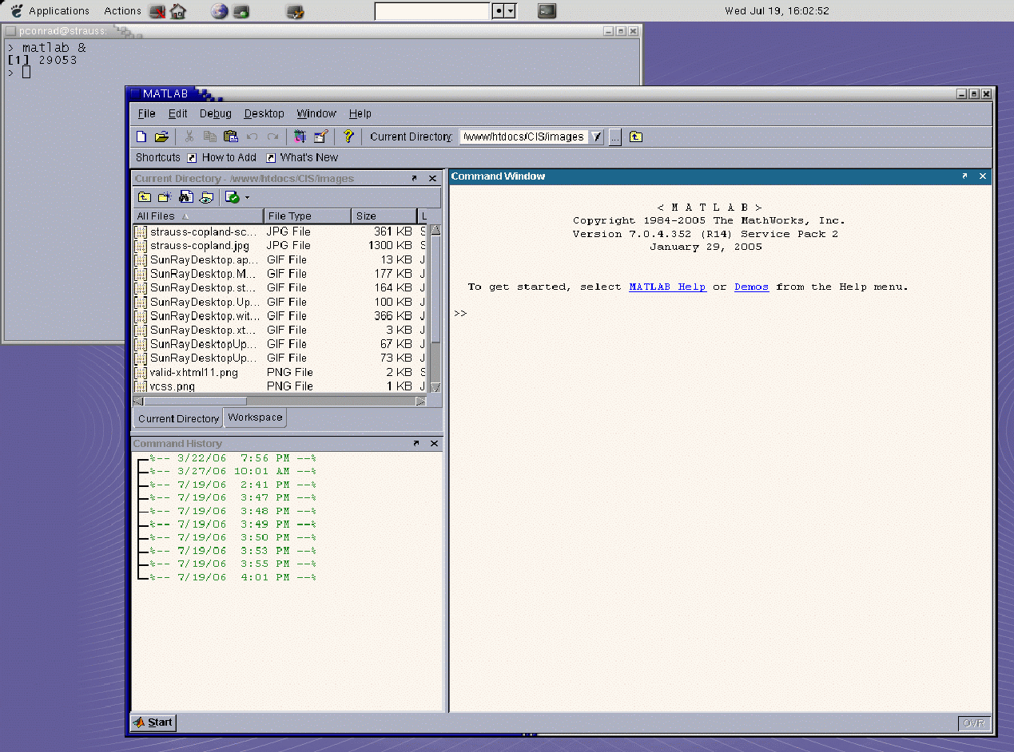The height and width of the screenshot is (752, 1014).
Task: Toggle the view/hide details eye icon
Action: pos(206,197)
